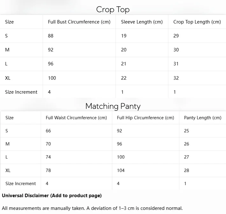The height and width of the screenshot is (214, 226).
Task: Click bust value 88 for size S
Action: pyautogui.click(x=51, y=36)
